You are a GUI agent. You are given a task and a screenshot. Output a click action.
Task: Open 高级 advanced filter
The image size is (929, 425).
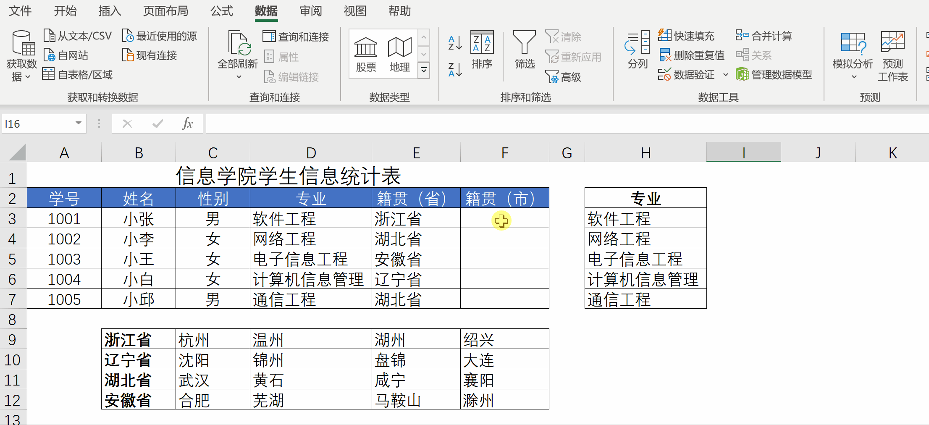point(563,77)
